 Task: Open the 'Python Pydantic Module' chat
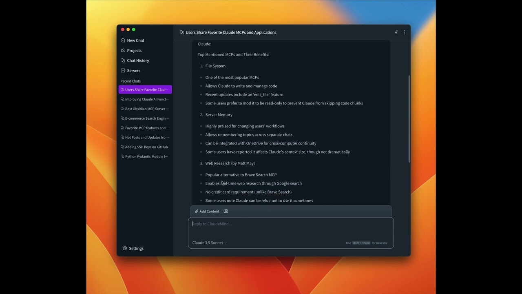[145, 156]
